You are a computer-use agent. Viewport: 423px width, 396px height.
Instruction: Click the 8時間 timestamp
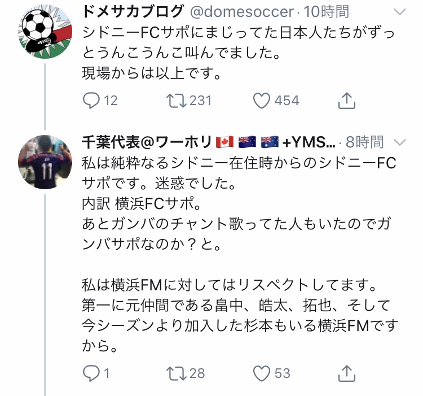click(365, 141)
